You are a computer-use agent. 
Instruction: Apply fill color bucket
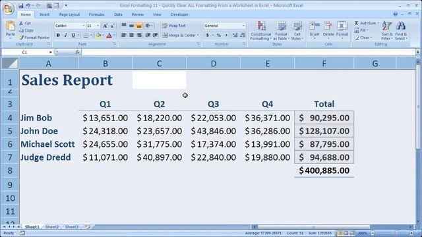pos(98,35)
